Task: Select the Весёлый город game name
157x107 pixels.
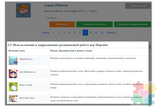Action: (x=27, y=98)
